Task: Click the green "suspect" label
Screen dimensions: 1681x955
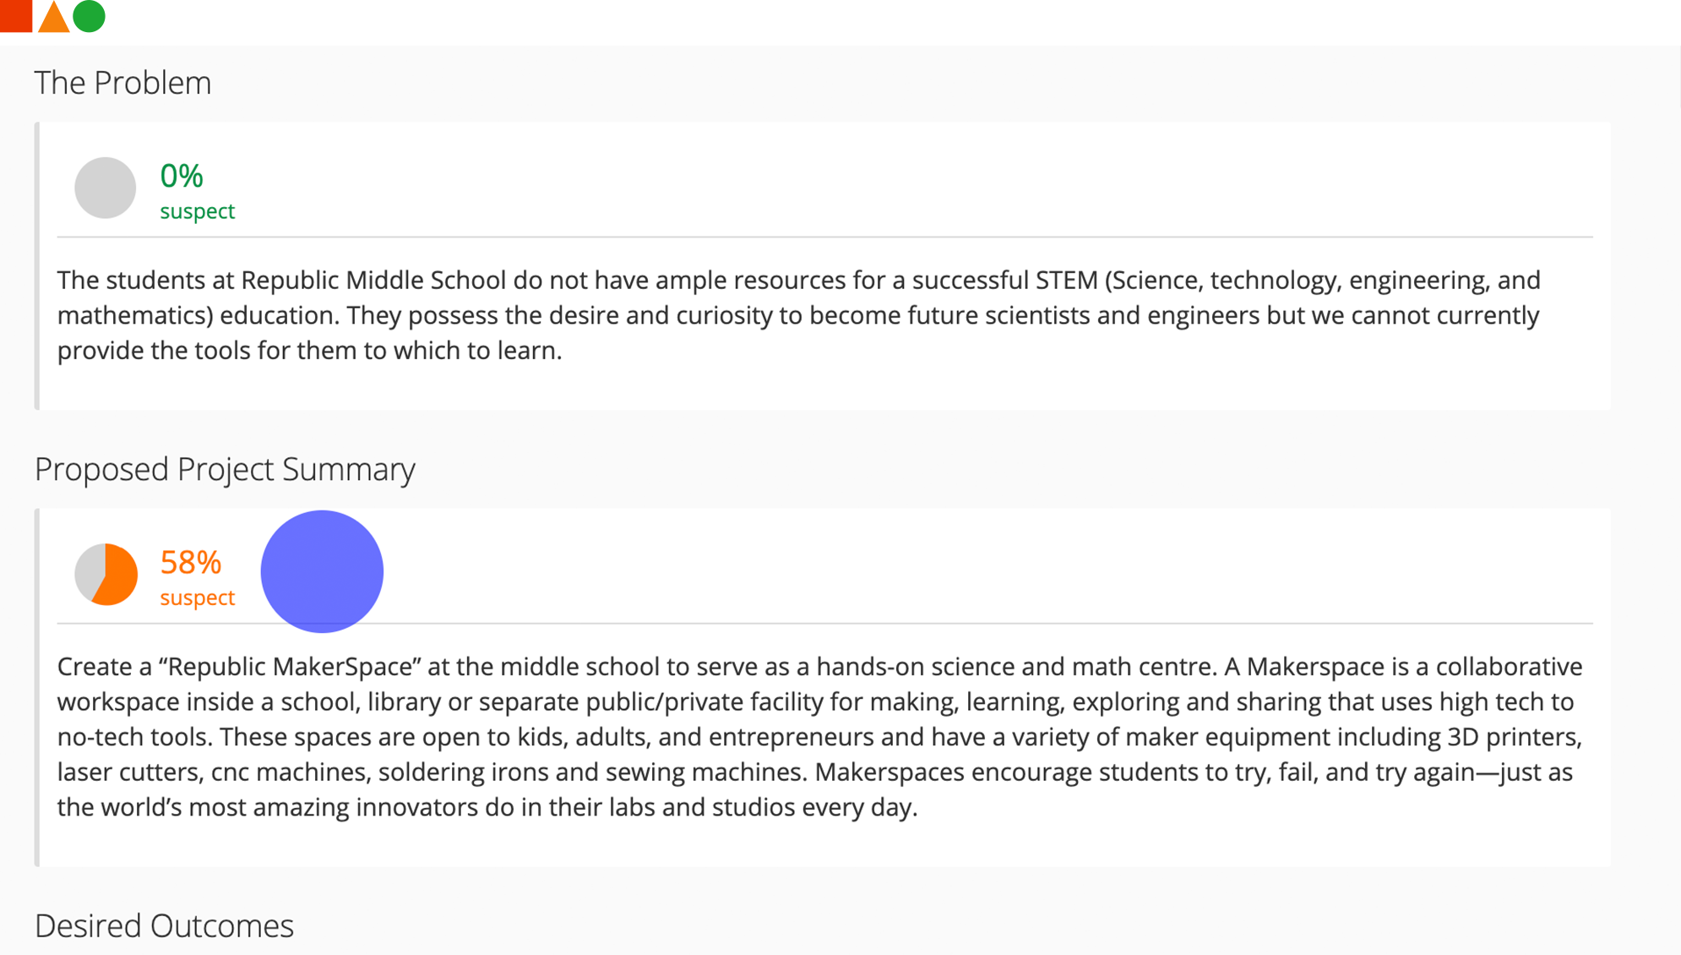Action: pyautogui.click(x=198, y=211)
